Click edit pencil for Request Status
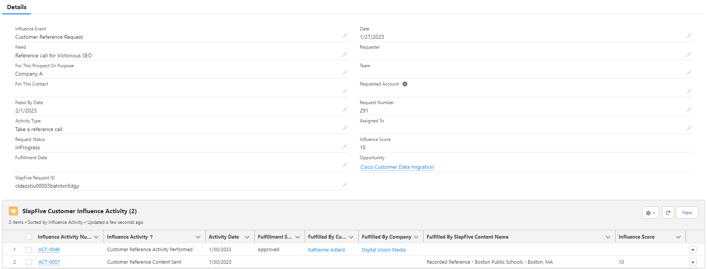 tap(344, 147)
